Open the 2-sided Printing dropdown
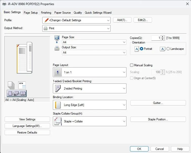191x153 pixels. [90, 89]
